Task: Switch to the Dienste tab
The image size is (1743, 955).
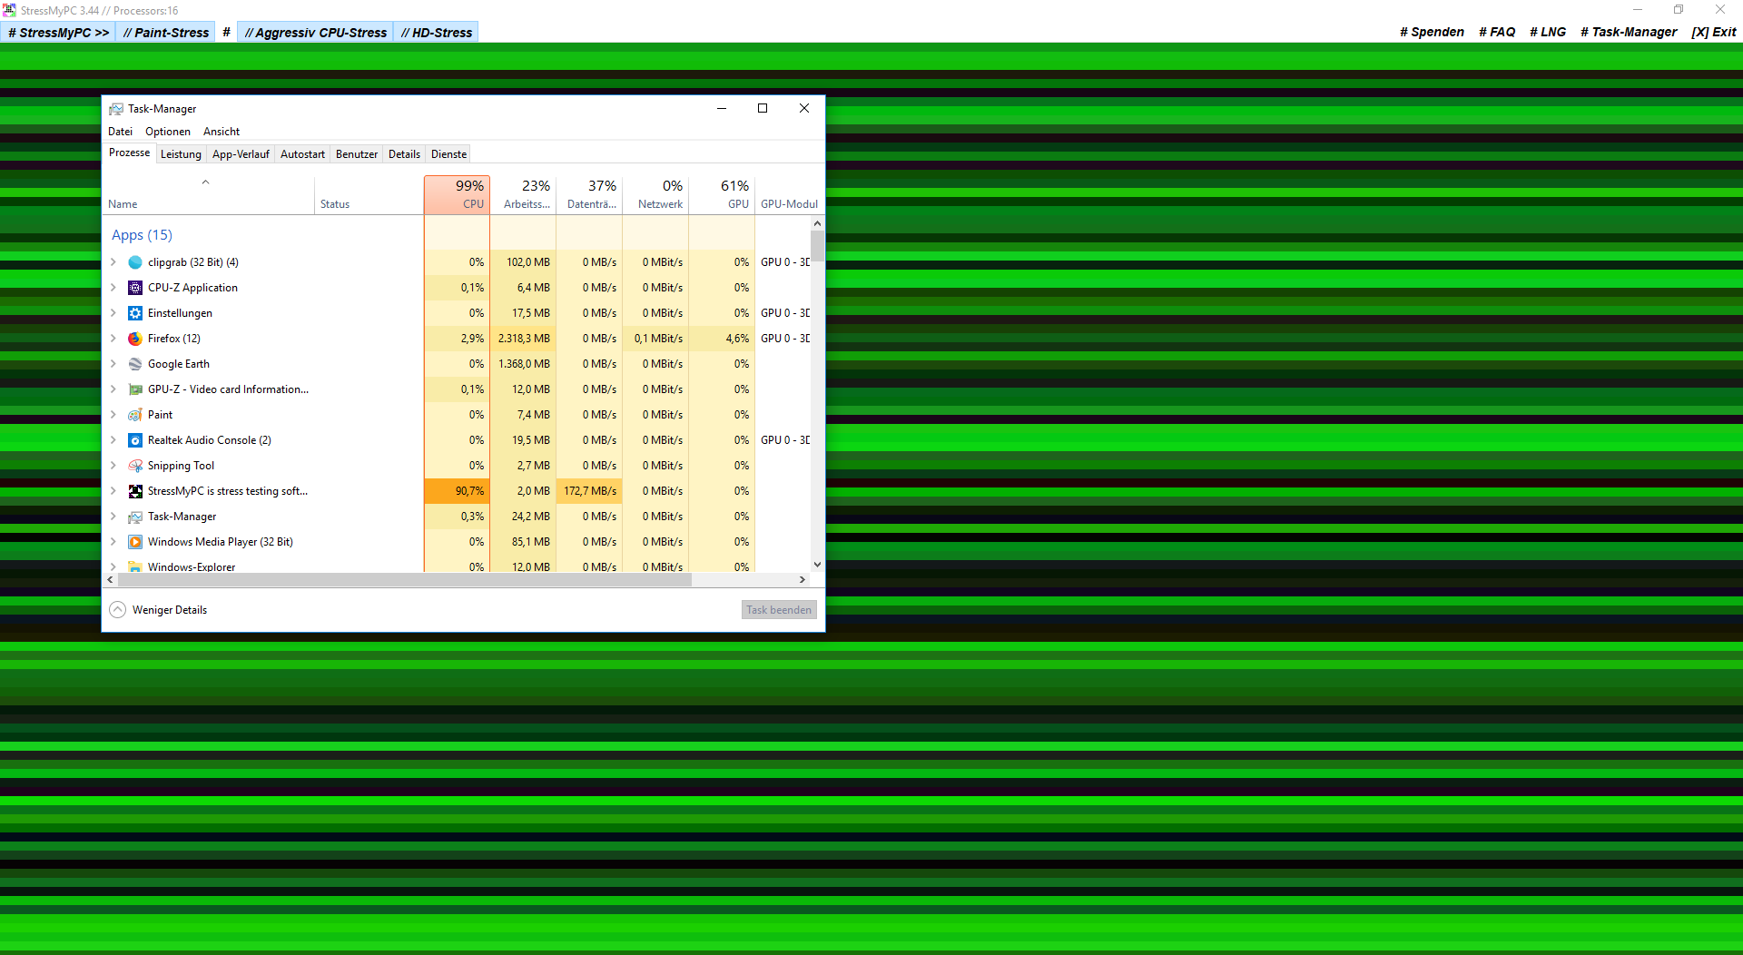Action: coord(448,154)
